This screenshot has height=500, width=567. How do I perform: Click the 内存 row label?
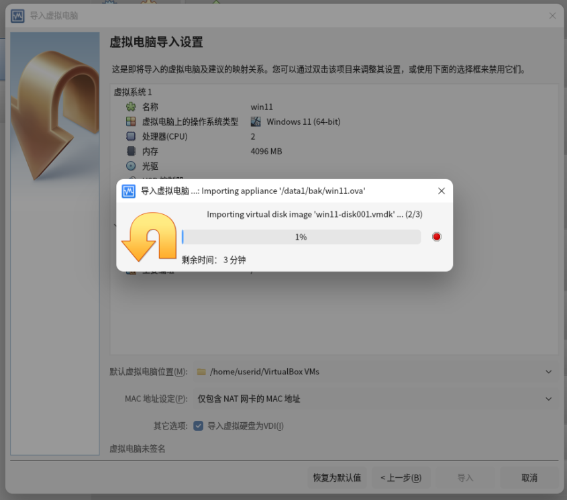click(150, 152)
